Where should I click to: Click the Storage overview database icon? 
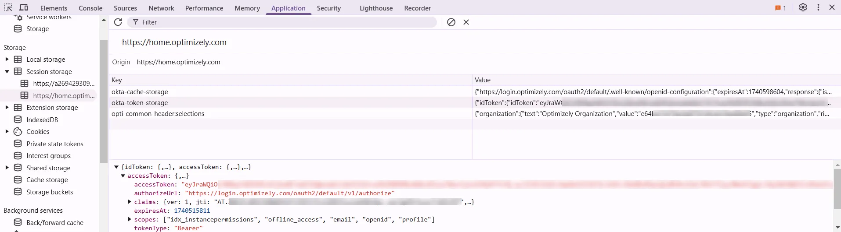(18, 28)
